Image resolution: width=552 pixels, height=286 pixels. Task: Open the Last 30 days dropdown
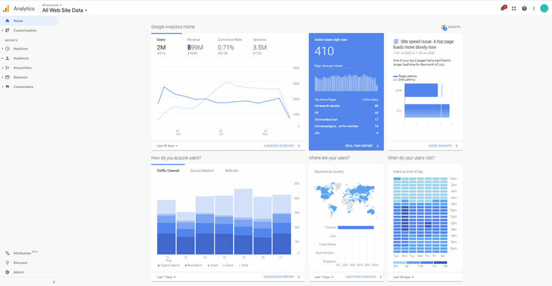(x=404, y=277)
